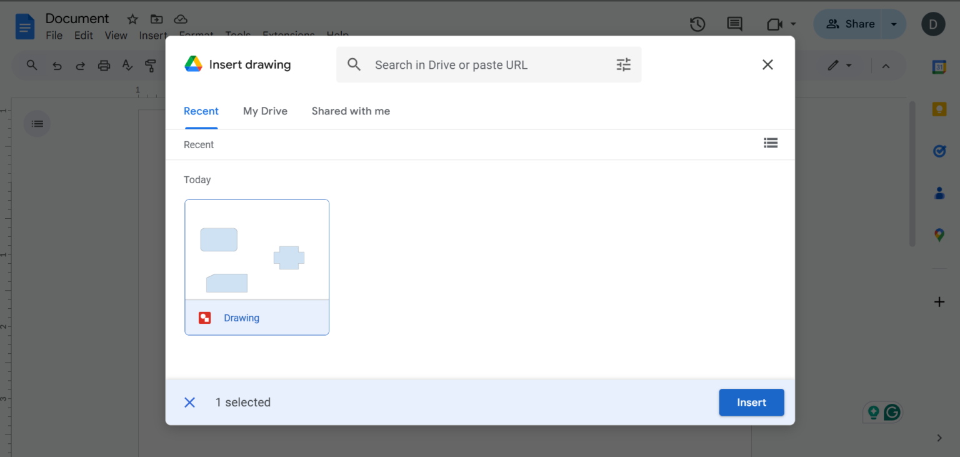
Task: Select the Paint format tool
Action: click(151, 65)
